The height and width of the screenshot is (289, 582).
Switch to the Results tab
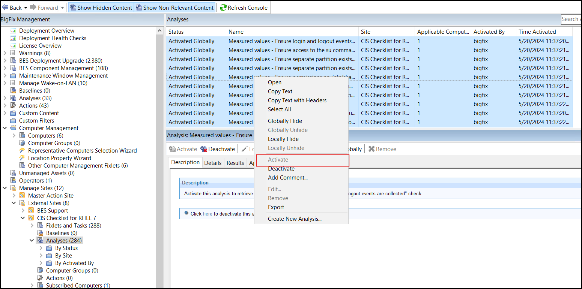(x=235, y=163)
